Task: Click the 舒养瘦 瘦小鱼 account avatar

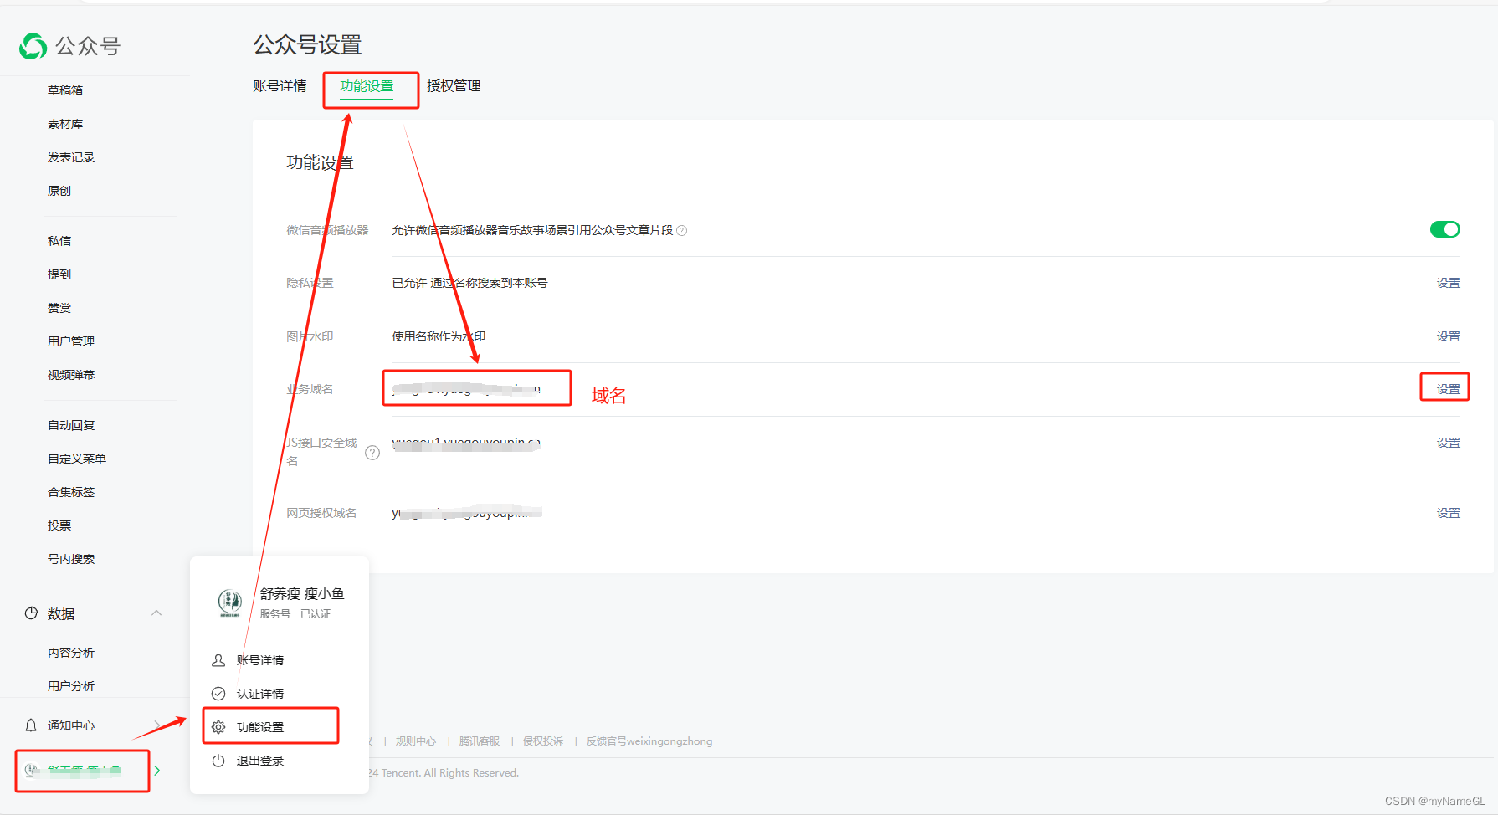Action: (x=230, y=602)
